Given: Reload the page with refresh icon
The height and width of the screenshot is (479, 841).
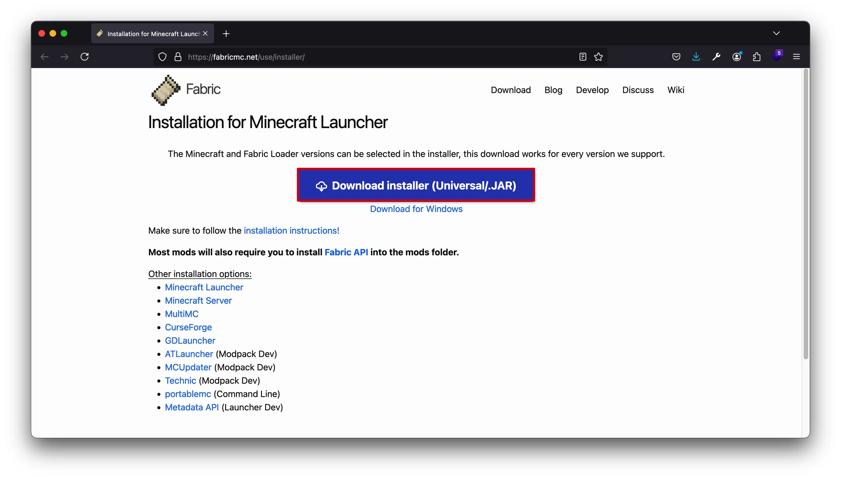Looking at the screenshot, I should (85, 57).
